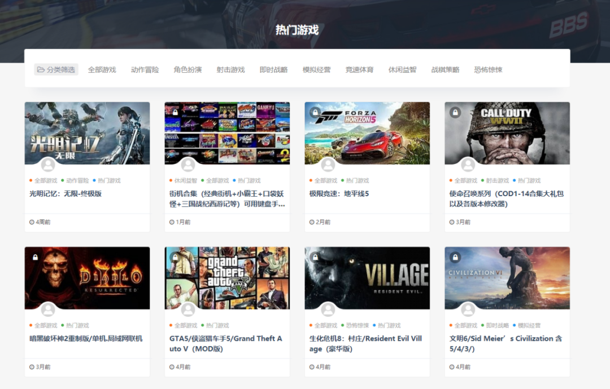Click the 热门游戏 page heading
This screenshot has width=610, height=389.
tap(297, 30)
